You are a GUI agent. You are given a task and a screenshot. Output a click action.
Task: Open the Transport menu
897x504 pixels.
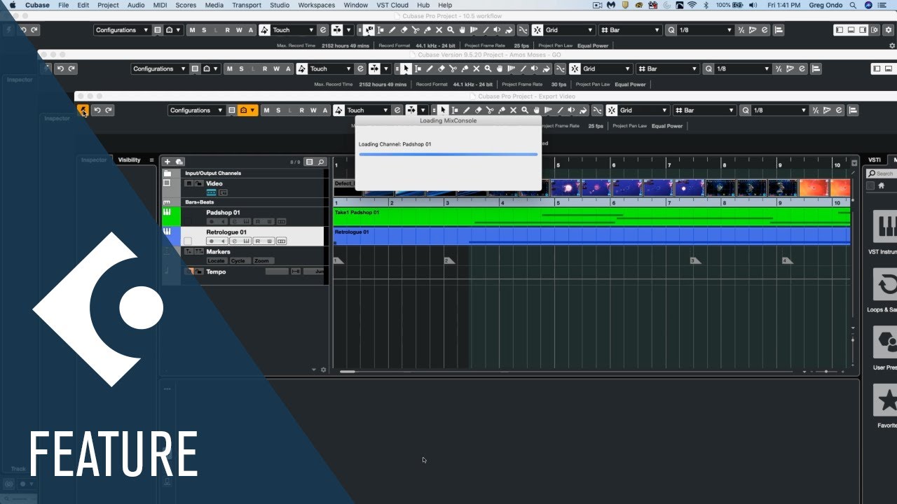click(x=247, y=5)
